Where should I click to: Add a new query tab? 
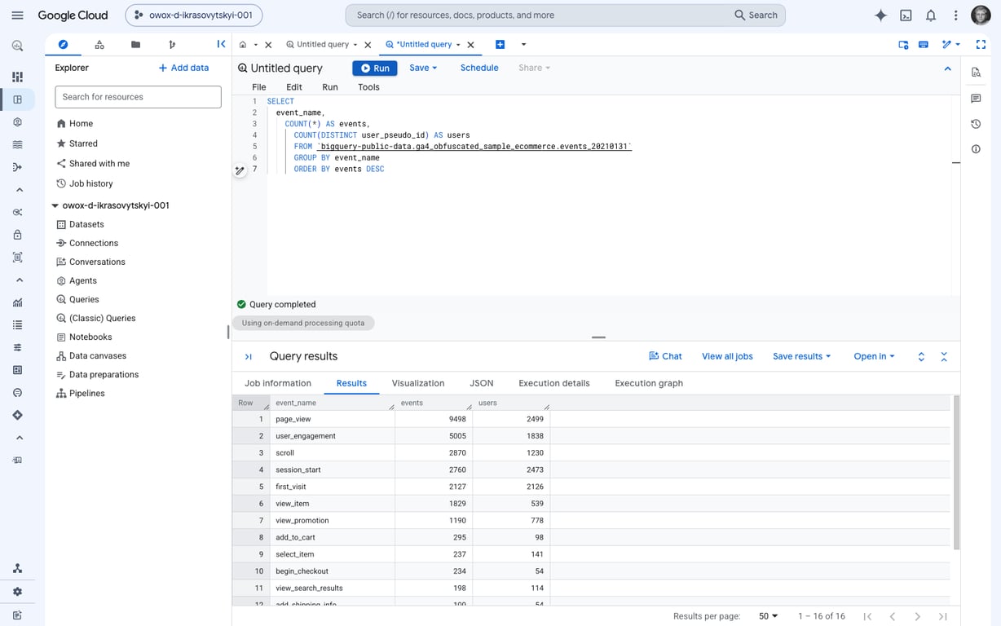(x=500, y=45)
